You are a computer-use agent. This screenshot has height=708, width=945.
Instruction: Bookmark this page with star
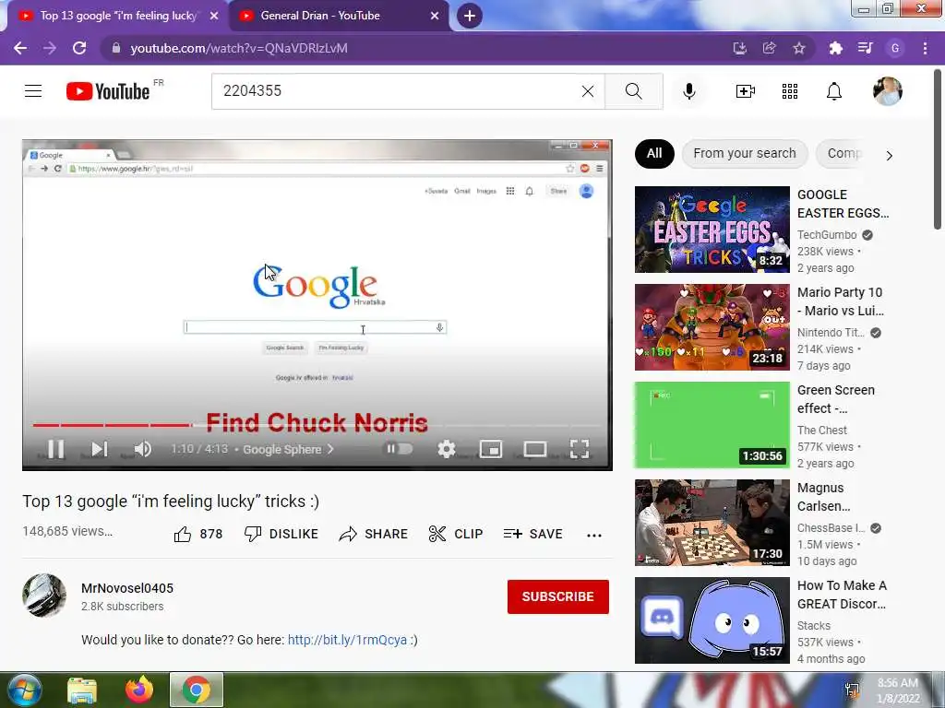tap(799, 48)
